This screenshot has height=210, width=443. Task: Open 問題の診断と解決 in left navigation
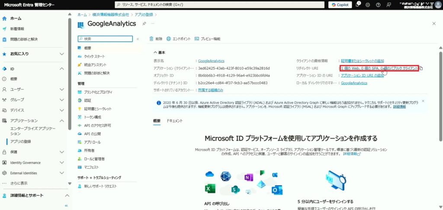point(24,39)
